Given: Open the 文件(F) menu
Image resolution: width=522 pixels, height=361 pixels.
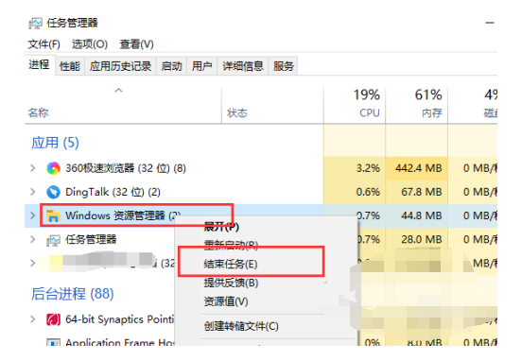Looking at the screenshot, I should click(x=43, y=44).
